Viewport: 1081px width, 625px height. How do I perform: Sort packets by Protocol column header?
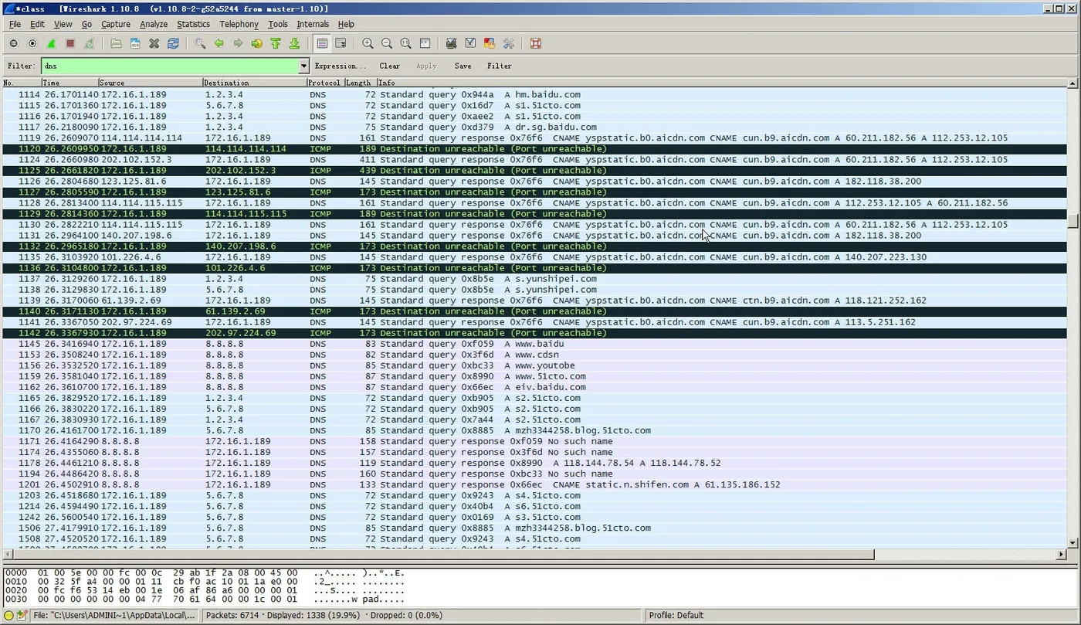(x=325, y=83)
